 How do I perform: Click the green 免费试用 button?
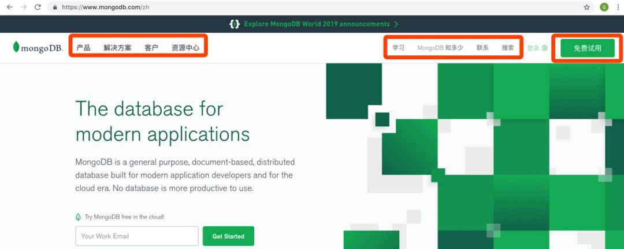[588, 48]
